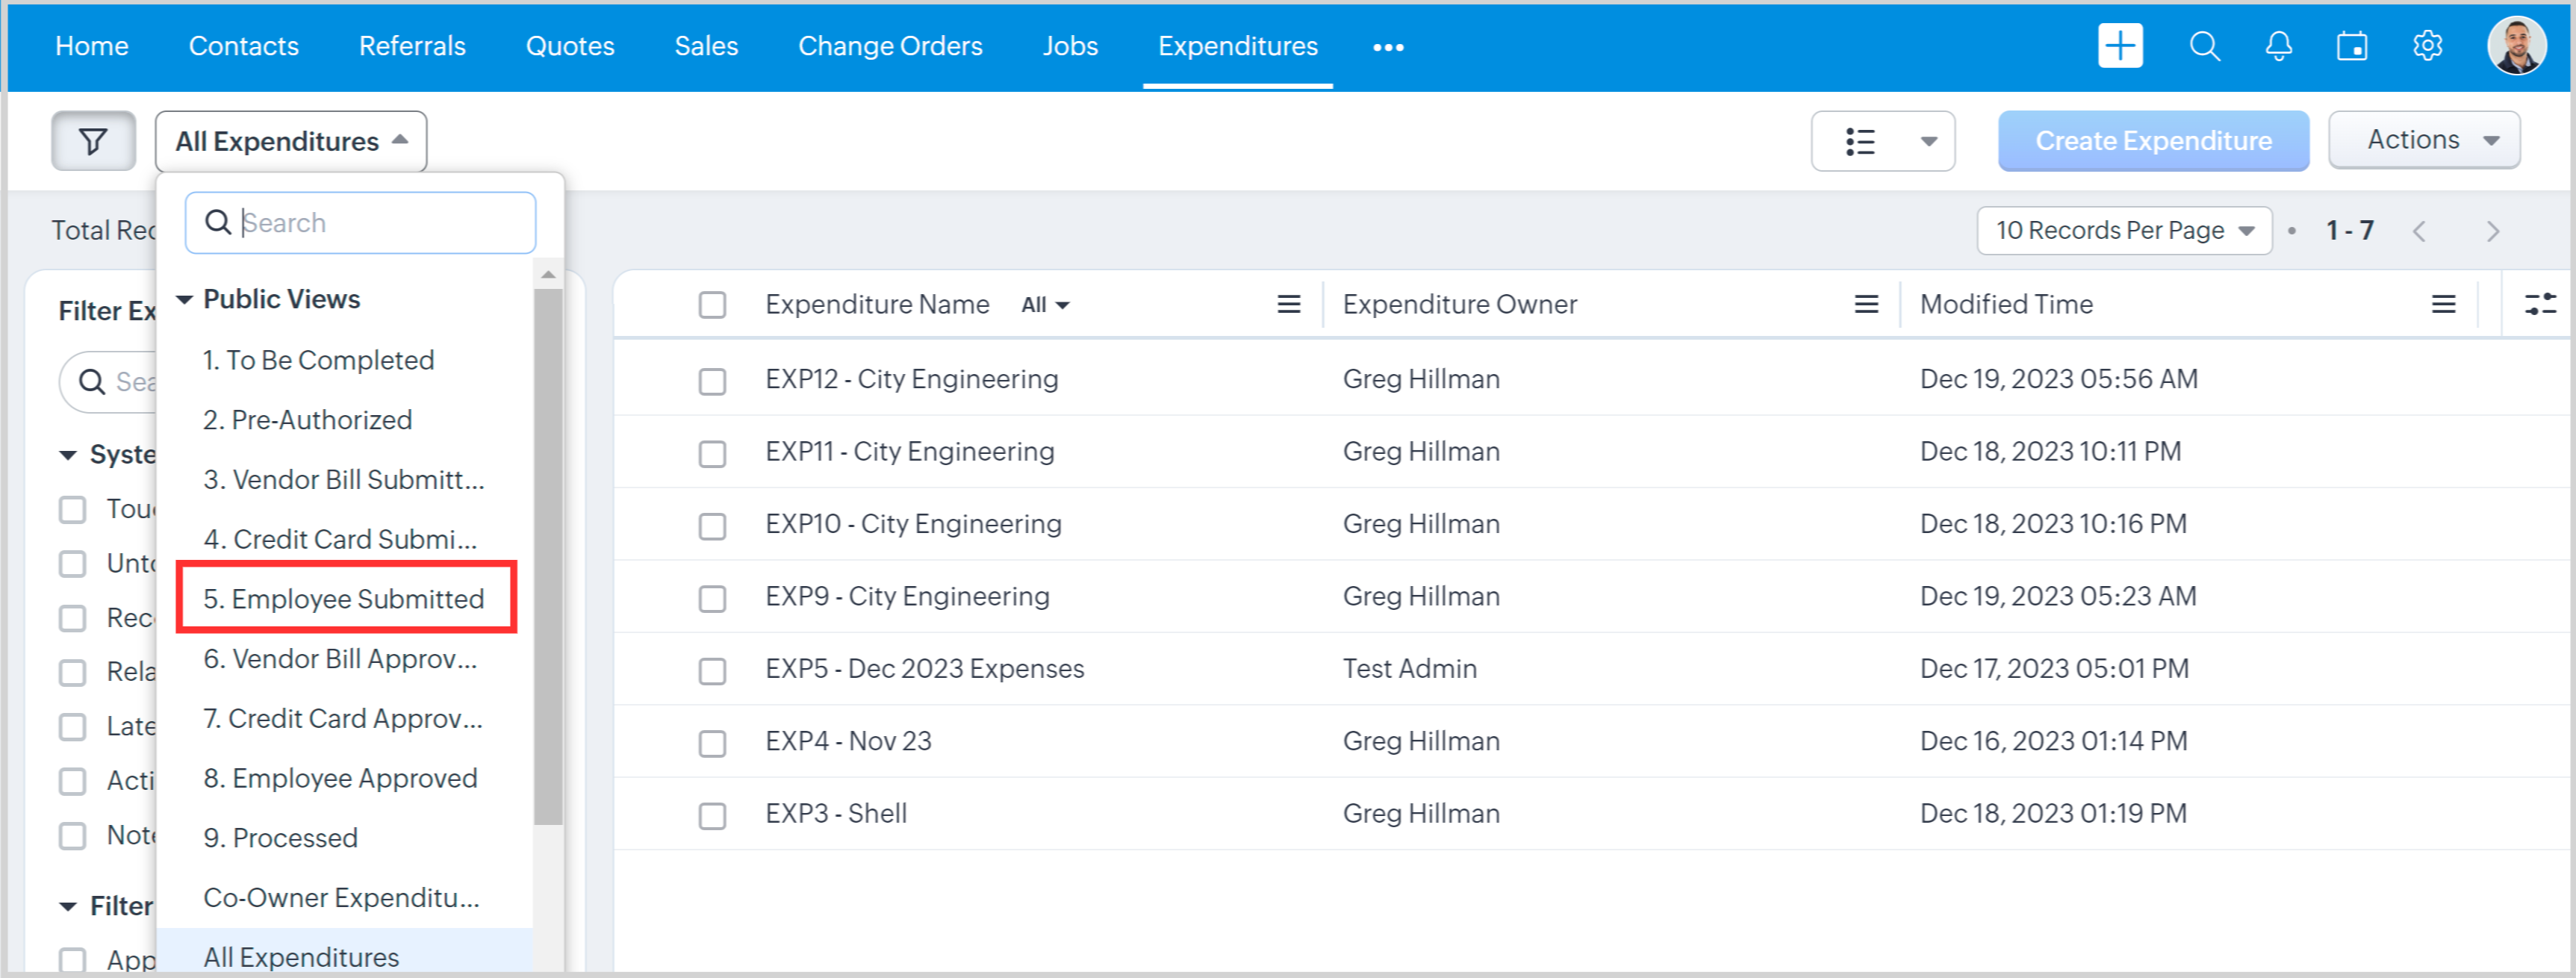
Task: Click the blue plus quick-create icon
Action: click(2119, 46)
